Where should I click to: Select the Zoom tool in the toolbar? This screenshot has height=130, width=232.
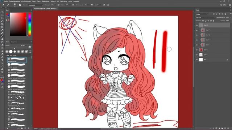2,72
